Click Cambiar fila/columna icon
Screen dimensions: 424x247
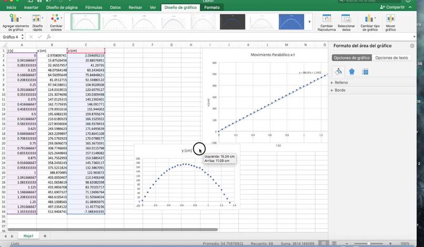pyautogui.click(x=326, y=23)
